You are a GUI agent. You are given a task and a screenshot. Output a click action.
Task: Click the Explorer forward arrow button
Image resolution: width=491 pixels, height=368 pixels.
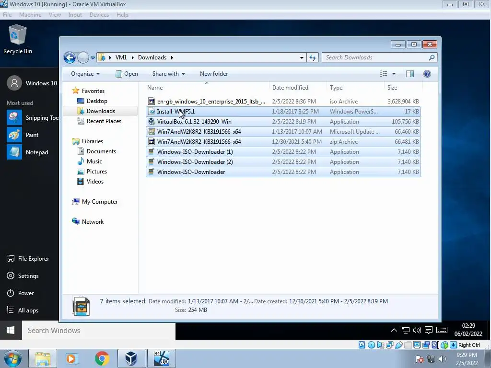click(83, 57)
